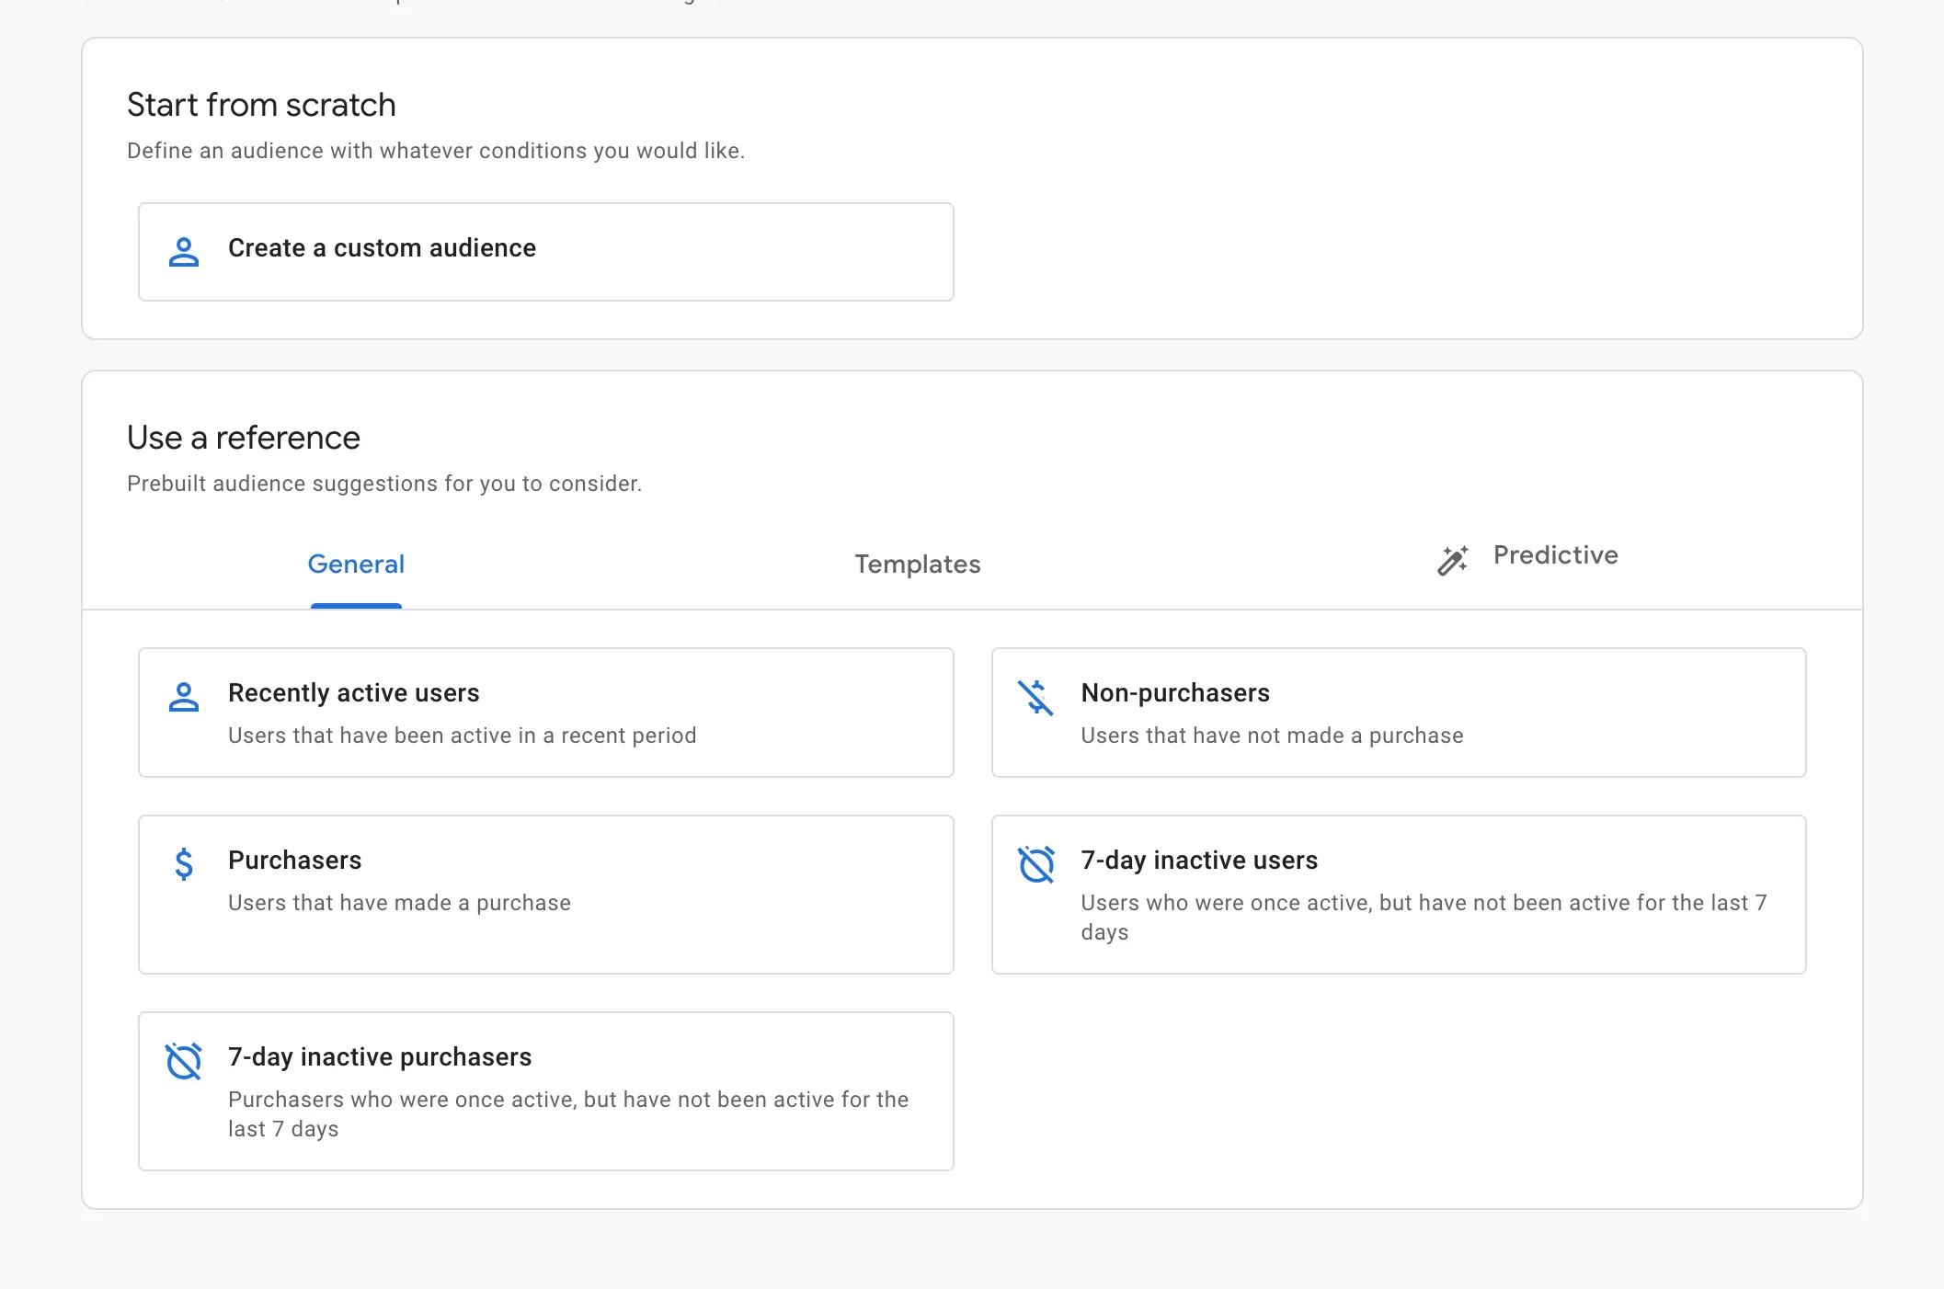This screenshot has width=1944, height=1289.
Task: Open the General tab
Action: coord(356,565)
